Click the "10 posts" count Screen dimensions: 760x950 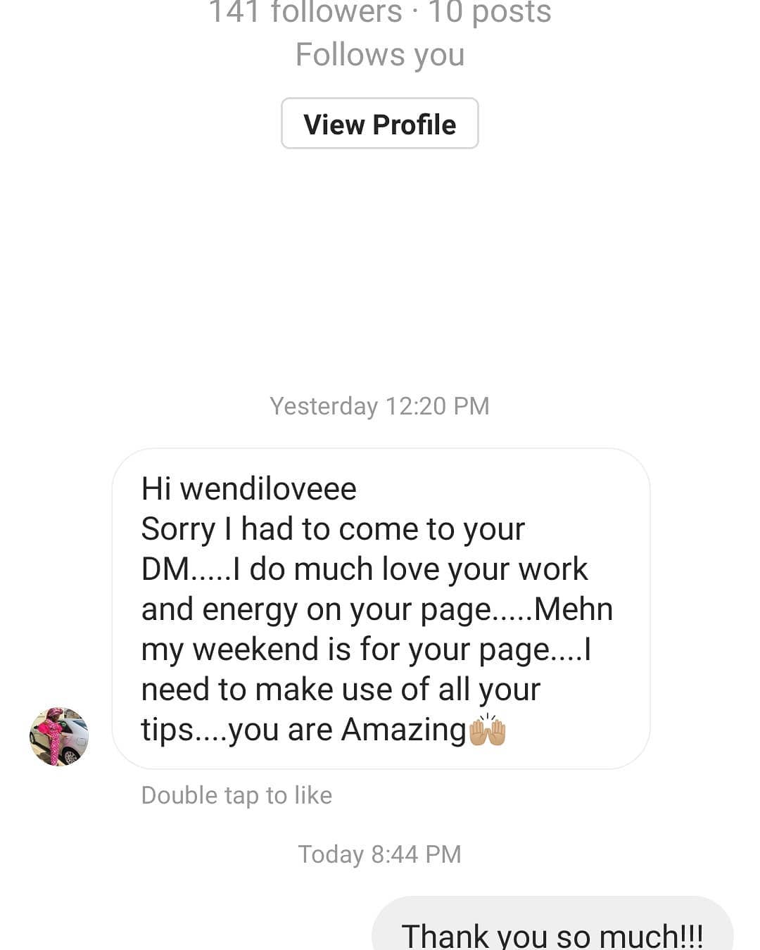tap(490, 13)
